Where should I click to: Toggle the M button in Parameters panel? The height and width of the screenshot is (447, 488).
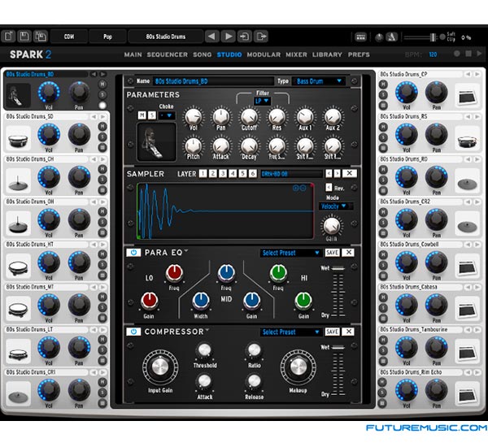click(x=142, y=115)
